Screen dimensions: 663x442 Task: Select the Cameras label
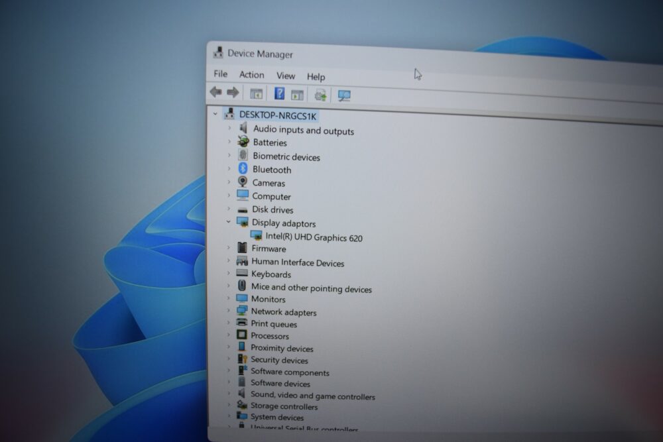pos(269,183)
